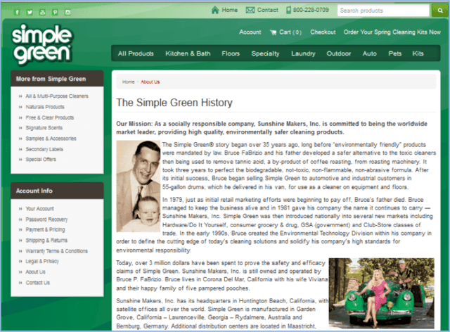Open the Laundry menu
This screenshot has height=332, width=450.
[x=303, y=53]
